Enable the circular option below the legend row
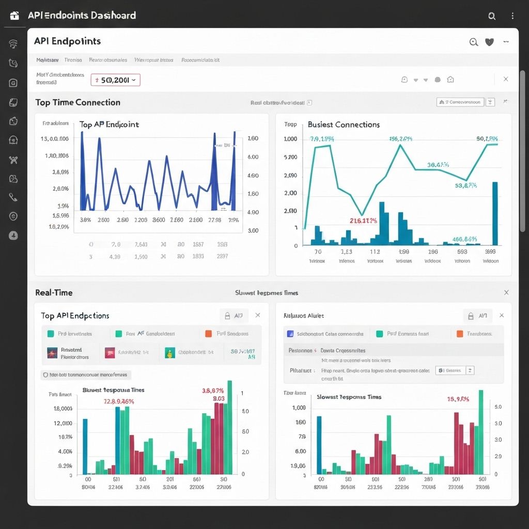Image resolution: width=529 pixels, height=529 pixels. click(x=45, y=374)
